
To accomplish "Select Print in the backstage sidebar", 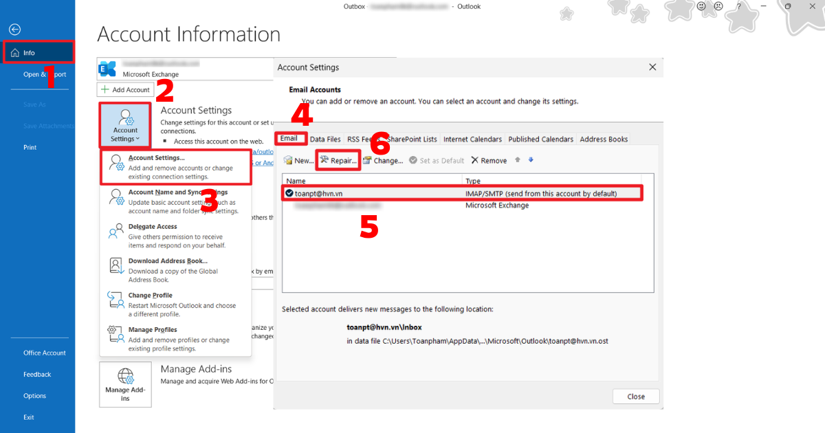I will [30, 147].
